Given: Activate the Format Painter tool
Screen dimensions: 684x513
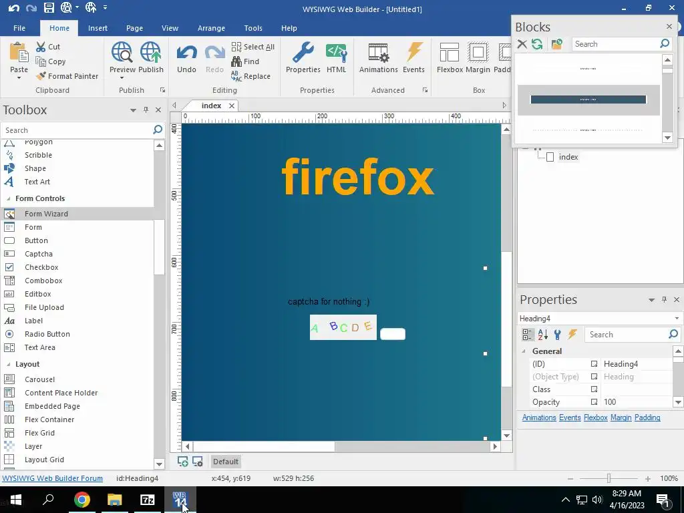Looking at the screenshot, I should pos(67,76).
